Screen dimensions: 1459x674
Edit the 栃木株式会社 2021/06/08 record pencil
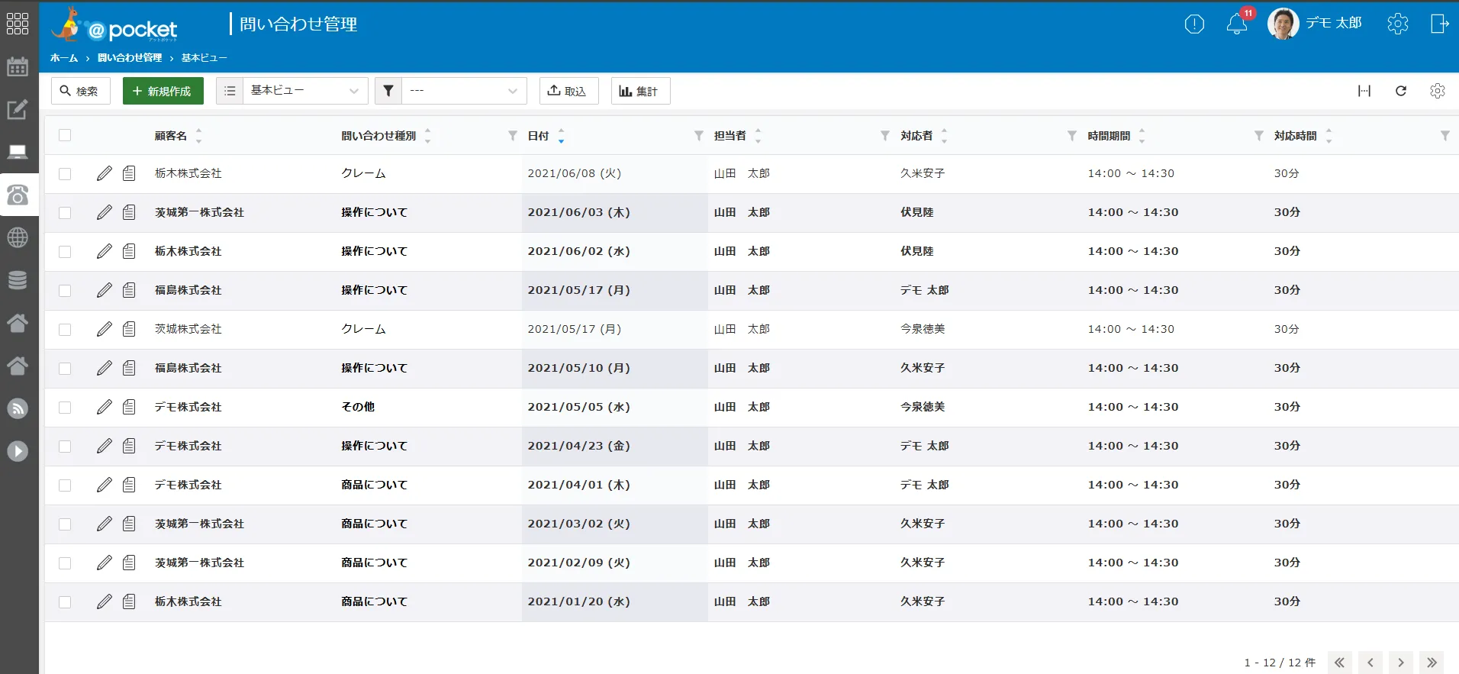[x=105, y=173]
